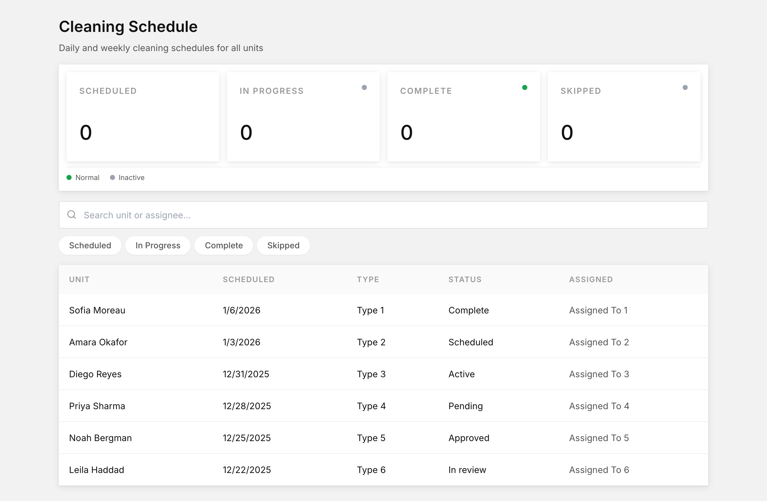Click the date 1/6/2026

242,311
